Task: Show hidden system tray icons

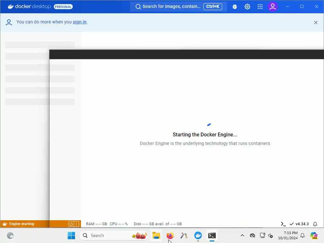Action: click(242, 235)
